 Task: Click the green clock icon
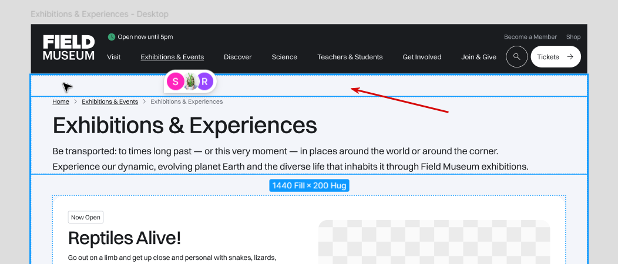(x=112, y=37)
